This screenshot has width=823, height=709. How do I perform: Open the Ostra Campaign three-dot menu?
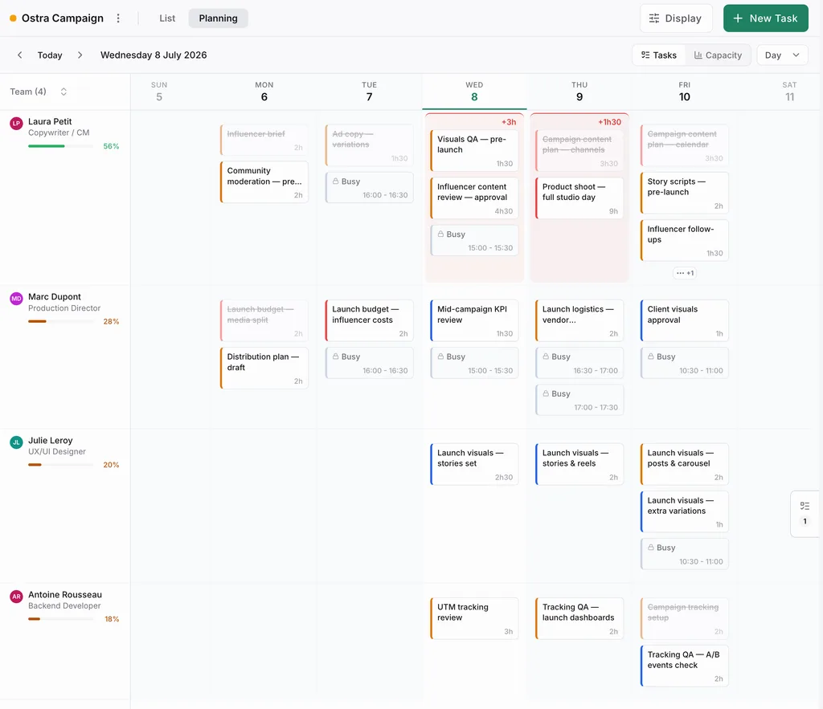tap(118, 18)
